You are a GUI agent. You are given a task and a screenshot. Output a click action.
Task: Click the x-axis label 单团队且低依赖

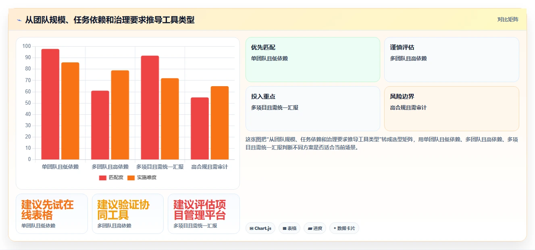pos(60,167)
